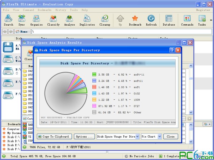Open the Cleanup tool
214x160 pixels.
coord(105,20)
